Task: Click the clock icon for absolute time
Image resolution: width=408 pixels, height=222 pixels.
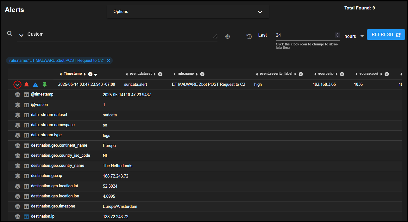Action: tap(249, 37)
